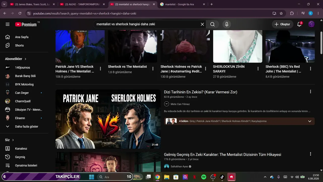Open File Explorer from the taskbar
The image size is (323, 182).
point(167,177)
